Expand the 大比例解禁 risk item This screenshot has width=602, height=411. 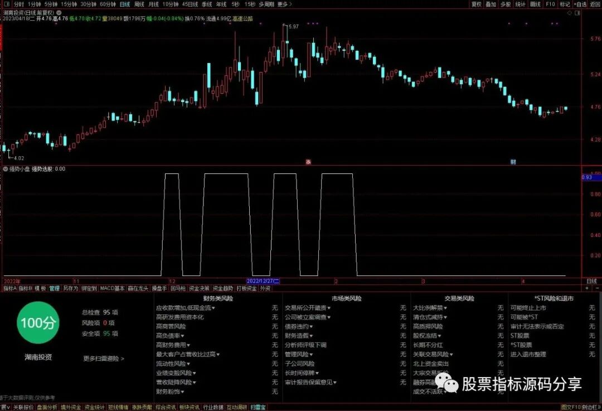[x=430, y=308]
